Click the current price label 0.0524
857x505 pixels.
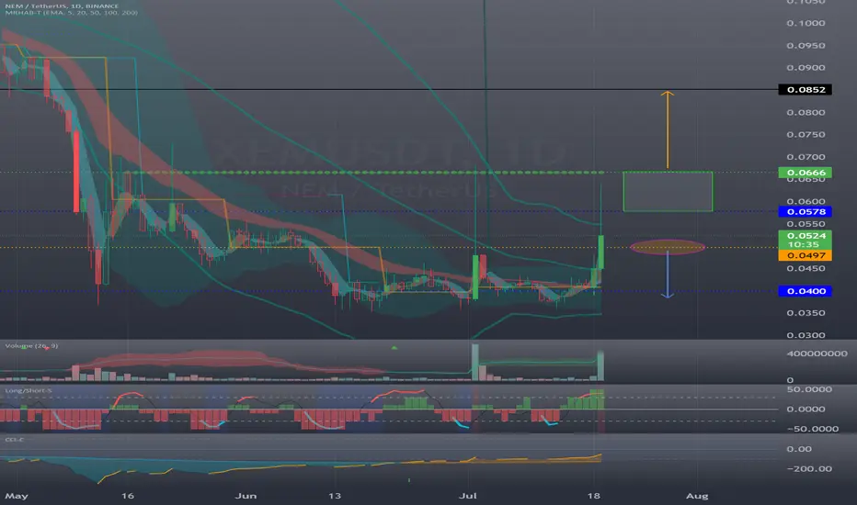[x=806, y=236]
